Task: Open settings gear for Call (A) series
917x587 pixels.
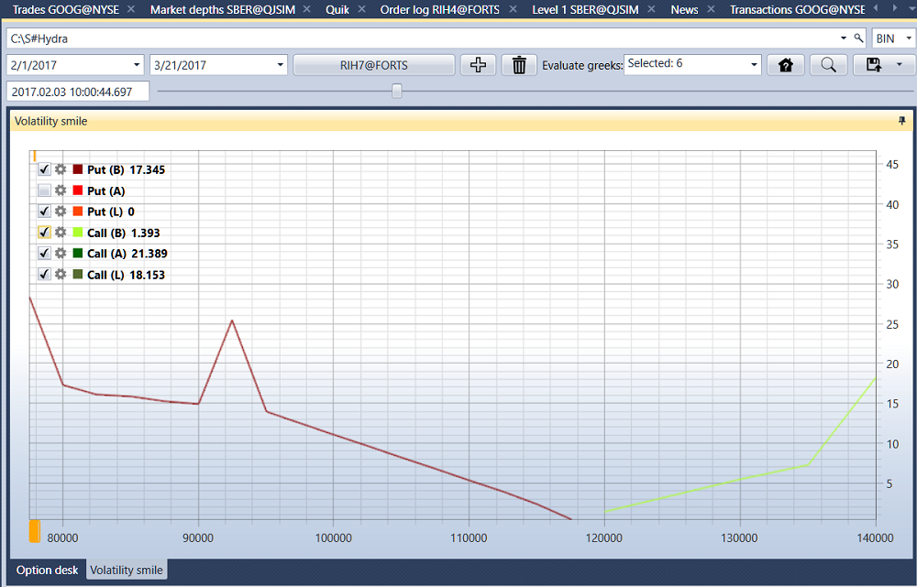Action: [x=61, y=253]
